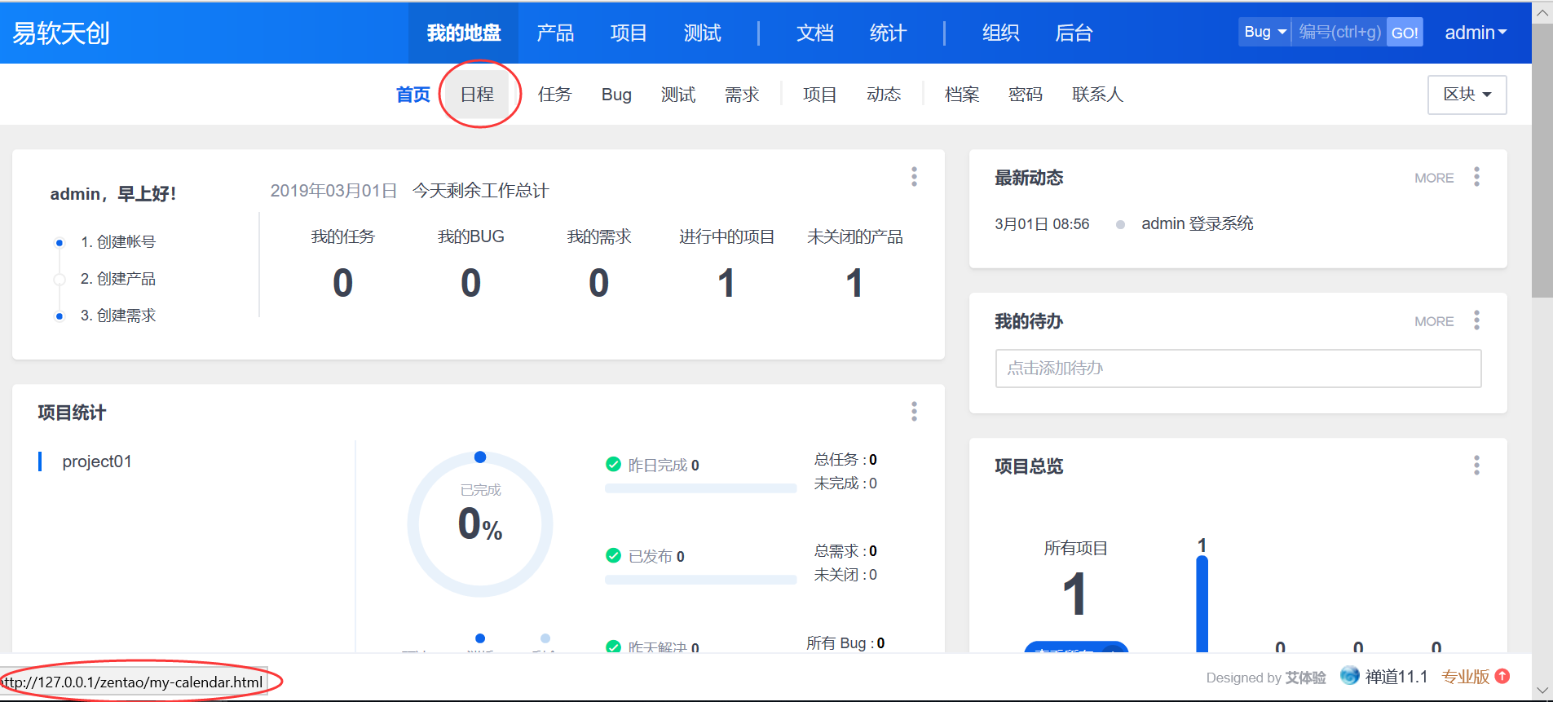
Task: Click the ZenTao logo icon in footer
Action: (x=1350, y=676)
